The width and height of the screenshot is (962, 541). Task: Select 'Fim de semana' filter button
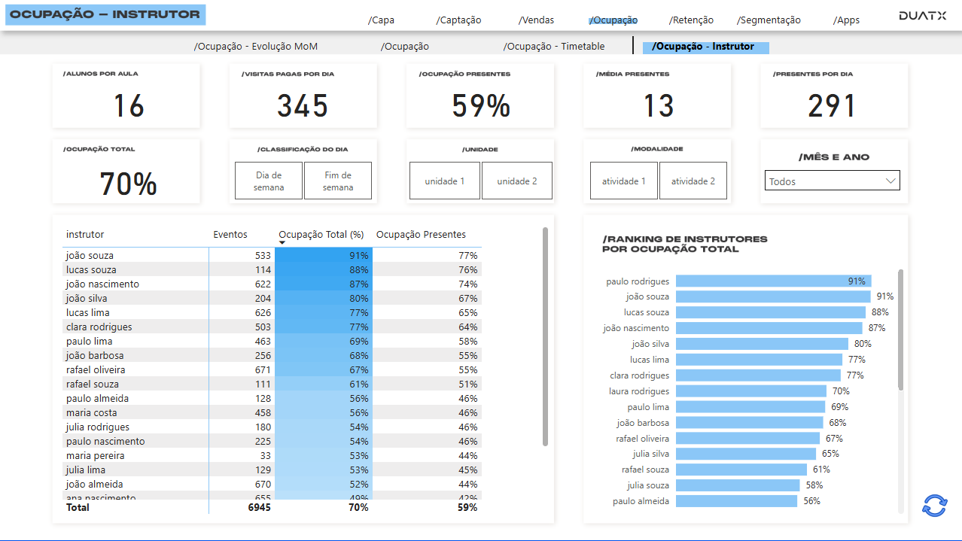pos(337,181)
